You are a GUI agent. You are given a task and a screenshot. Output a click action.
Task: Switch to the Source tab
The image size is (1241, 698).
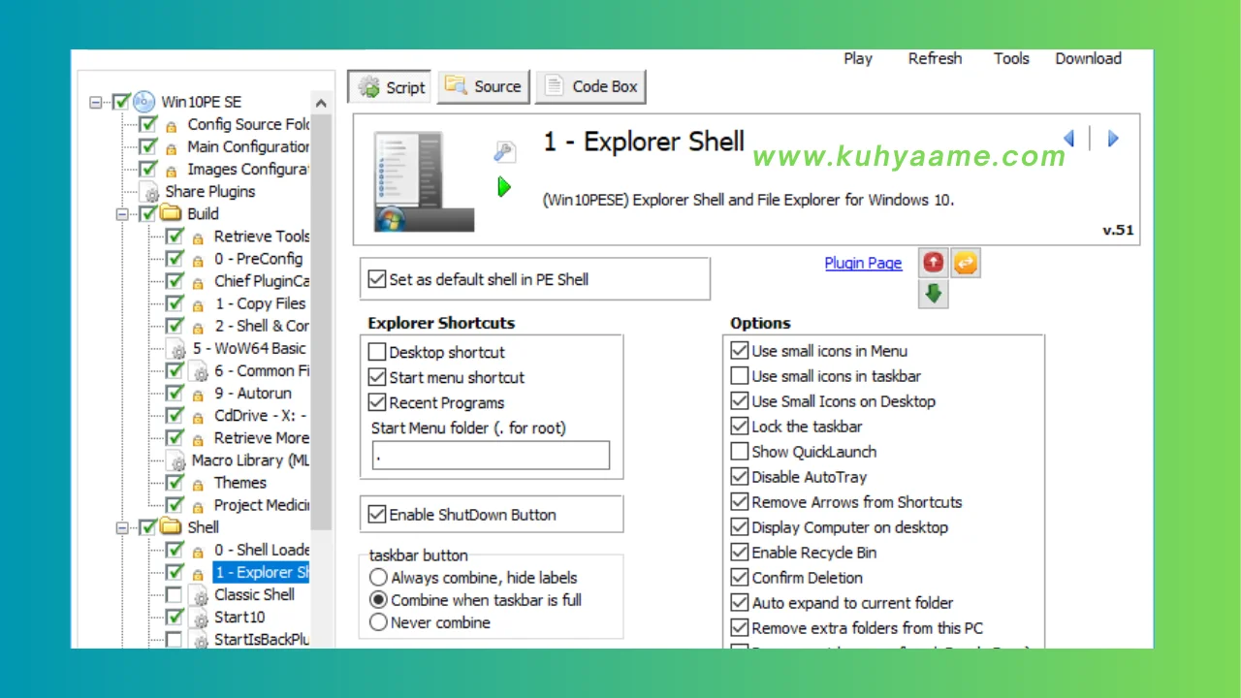(x=484, y=86)
